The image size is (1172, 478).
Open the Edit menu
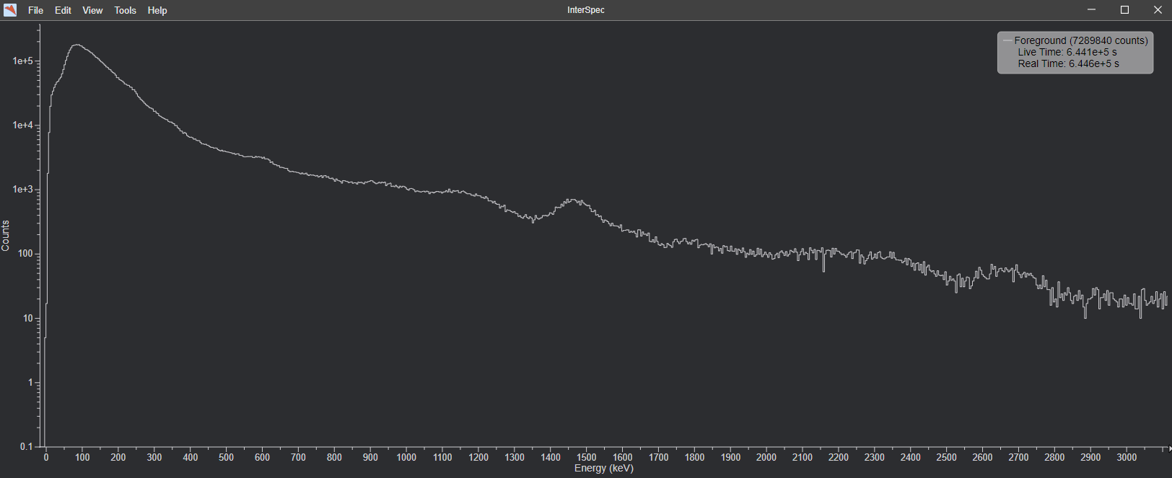tap(63, 10)
